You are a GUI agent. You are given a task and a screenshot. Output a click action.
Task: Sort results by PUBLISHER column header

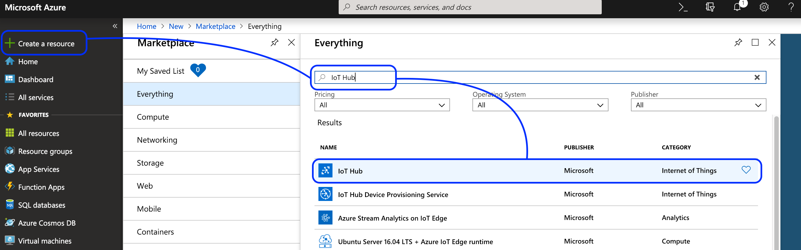point(579,147)
